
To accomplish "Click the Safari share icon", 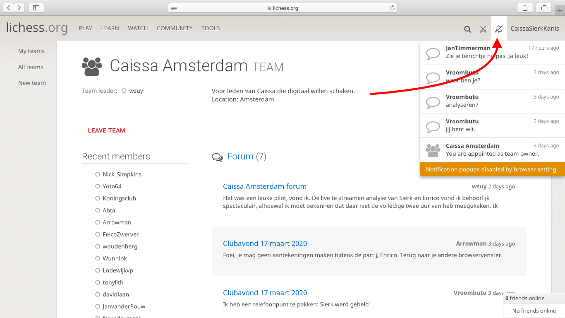I will [525, 7].
